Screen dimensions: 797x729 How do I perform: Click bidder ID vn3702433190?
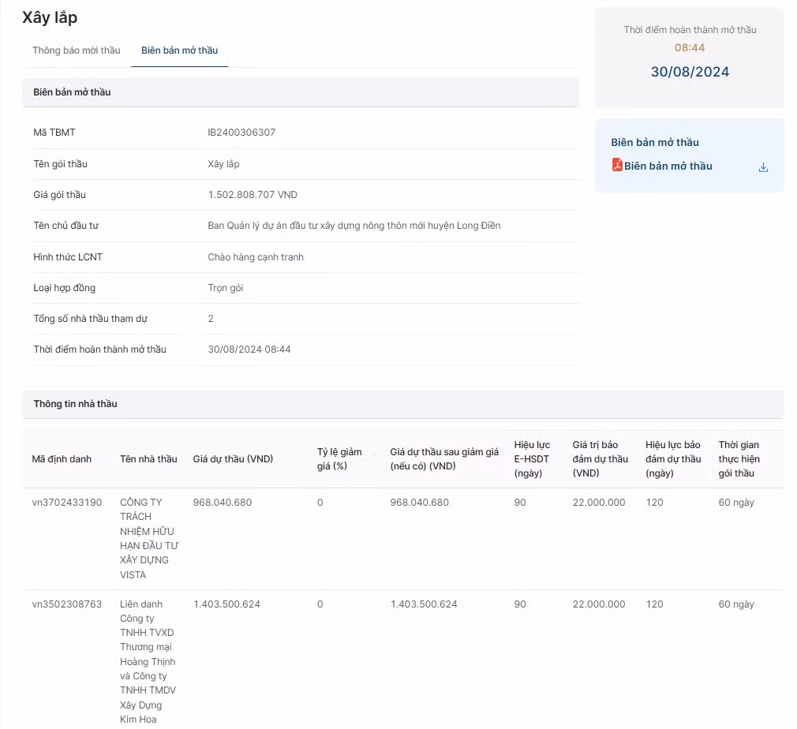pos(67,503)
